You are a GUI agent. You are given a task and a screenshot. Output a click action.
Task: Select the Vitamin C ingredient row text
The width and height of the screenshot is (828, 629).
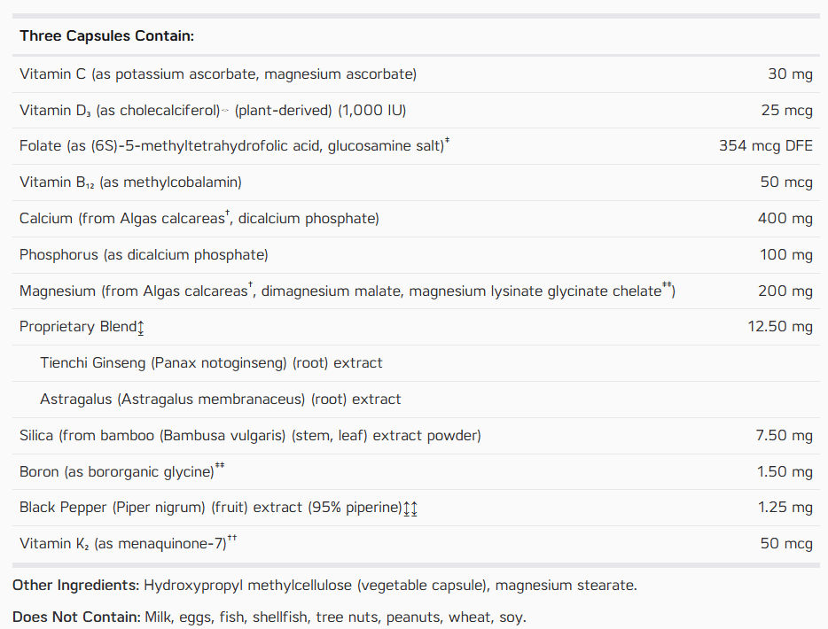coord(218,74)
